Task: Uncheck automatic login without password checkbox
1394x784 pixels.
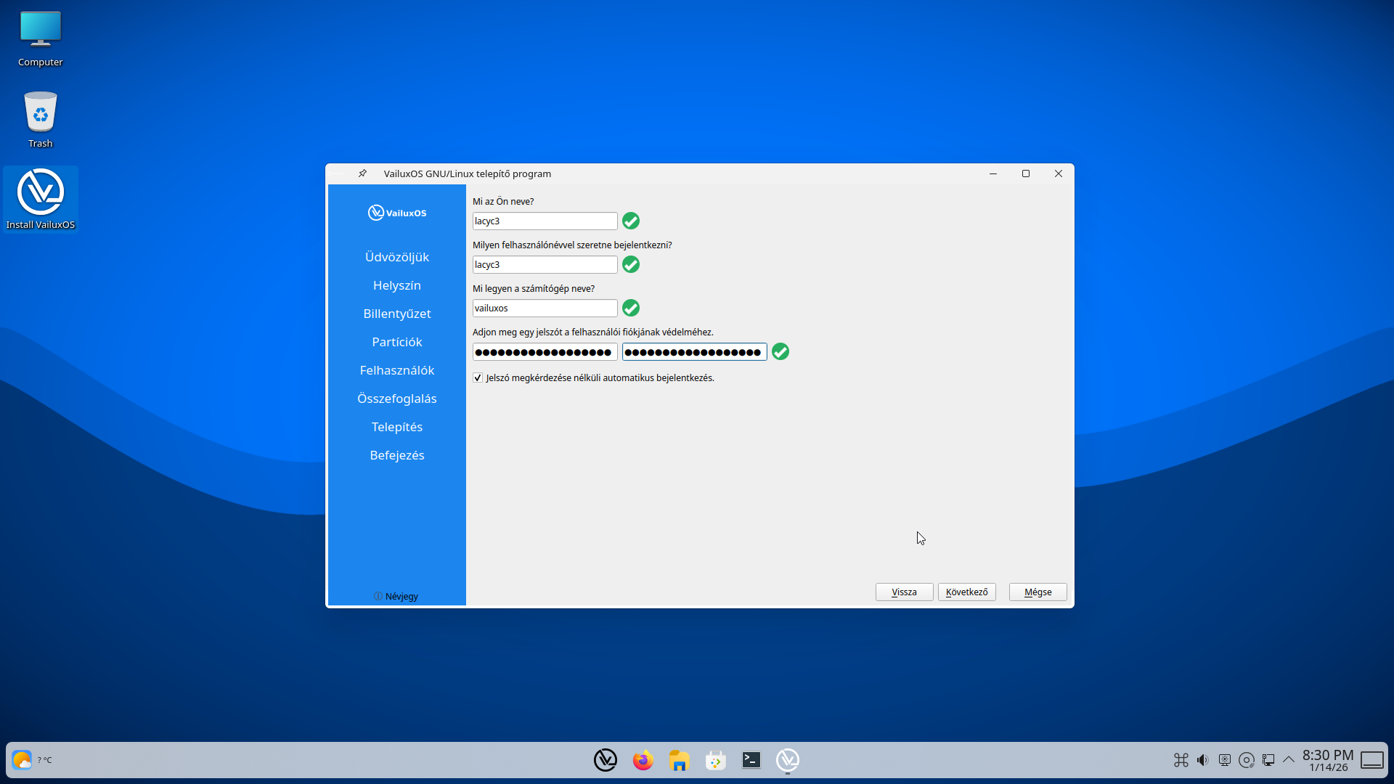Action: [478, 377]
